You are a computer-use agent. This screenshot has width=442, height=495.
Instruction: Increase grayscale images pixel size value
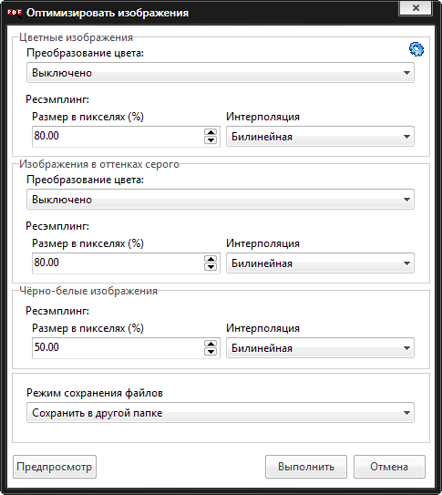[211, 259]
